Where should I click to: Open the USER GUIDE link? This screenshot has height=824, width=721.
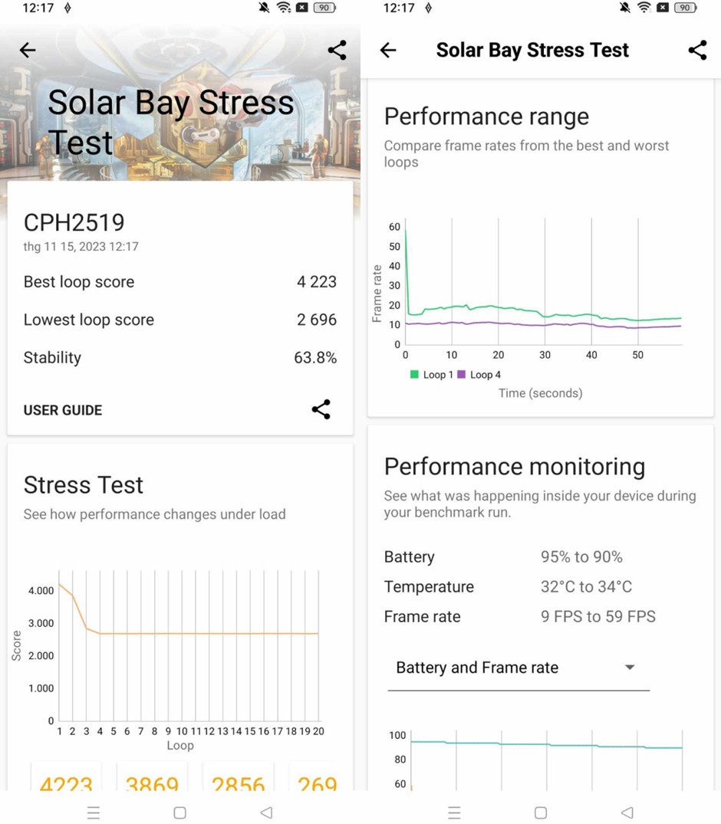pos(63,410)
